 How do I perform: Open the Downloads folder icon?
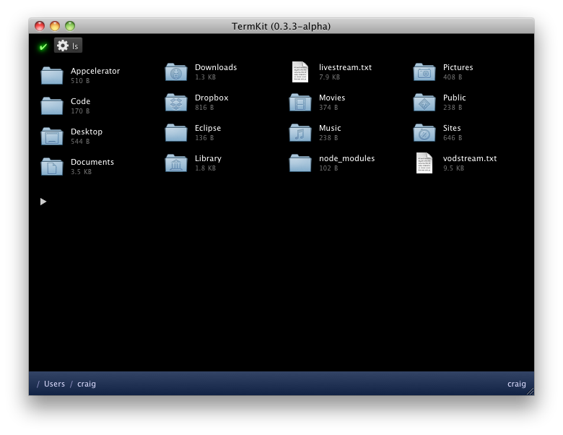pyautogui.click(x=176, y=72)
